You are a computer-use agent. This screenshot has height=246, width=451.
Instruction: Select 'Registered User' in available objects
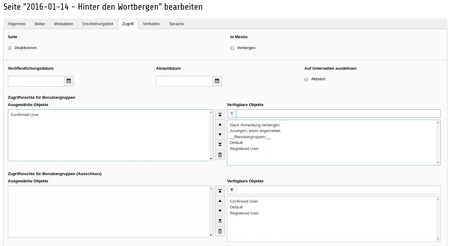tap(244, 148)
